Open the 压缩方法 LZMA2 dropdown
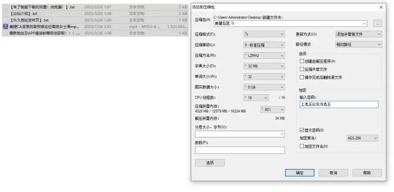Viewport: 394px width, 192px height. point(264,55)
